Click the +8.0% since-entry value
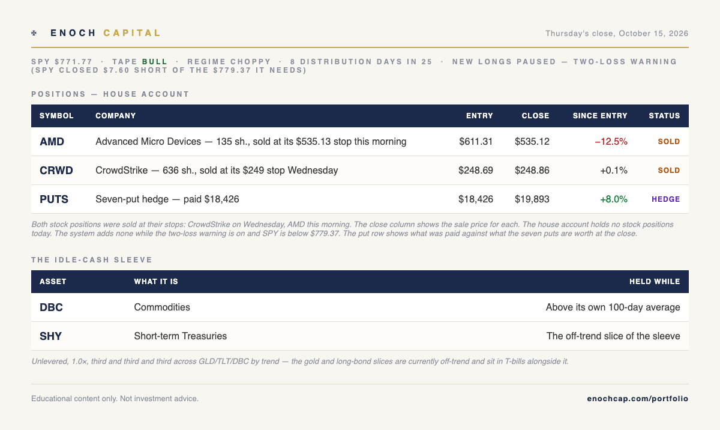 click(x=614, y=199)
